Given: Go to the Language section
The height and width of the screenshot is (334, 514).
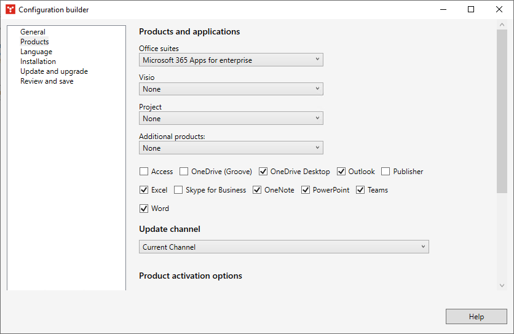Looking at the screenshot, I should (x=36, y=52).
